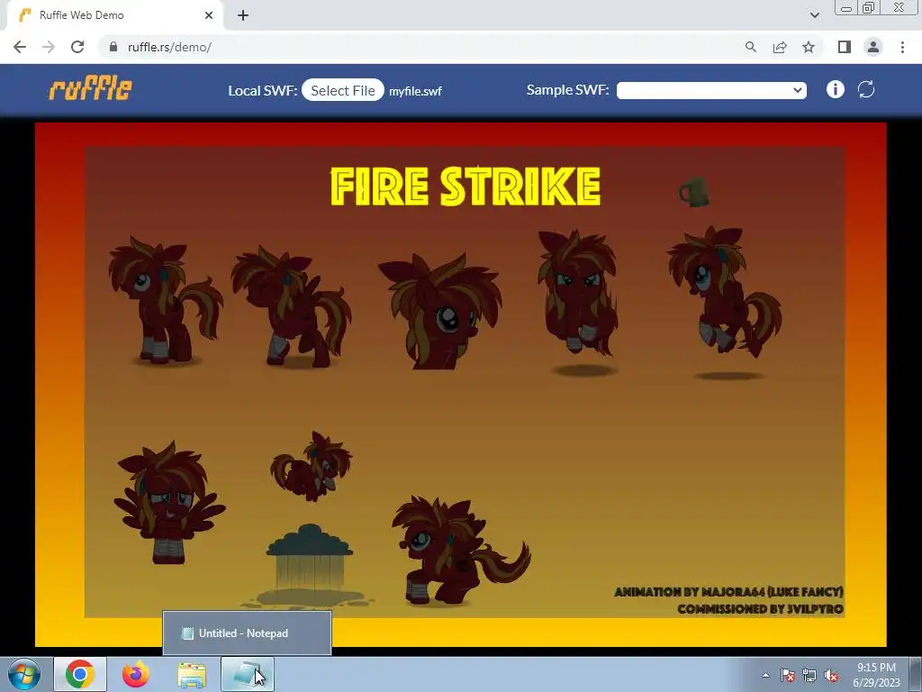
Task: Click the Notepad taskbar icon
Action: [x=248, y=674]
